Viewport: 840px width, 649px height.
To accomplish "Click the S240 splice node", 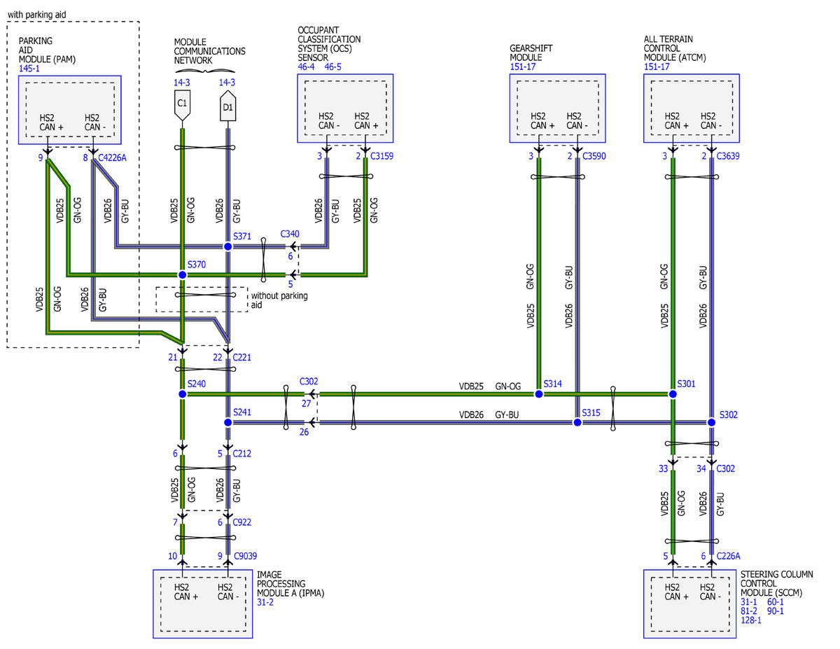I will tap(183, 394).
